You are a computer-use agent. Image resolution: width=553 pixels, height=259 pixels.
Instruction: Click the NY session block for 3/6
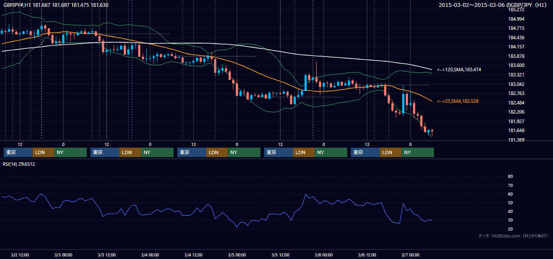click(x=418, y=152)
